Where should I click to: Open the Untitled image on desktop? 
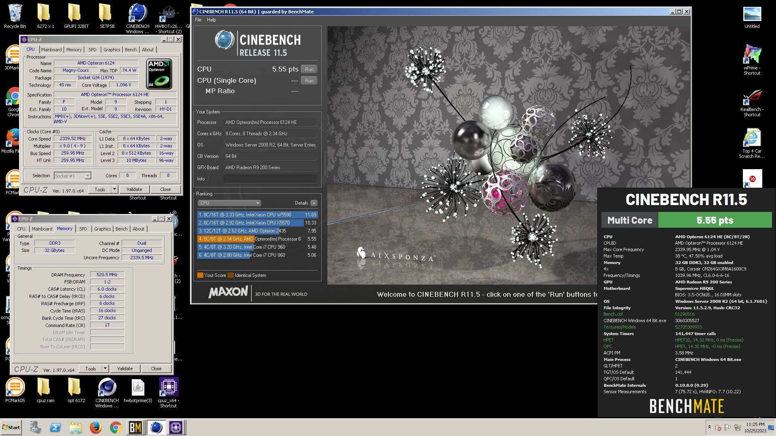click(752, 17)
